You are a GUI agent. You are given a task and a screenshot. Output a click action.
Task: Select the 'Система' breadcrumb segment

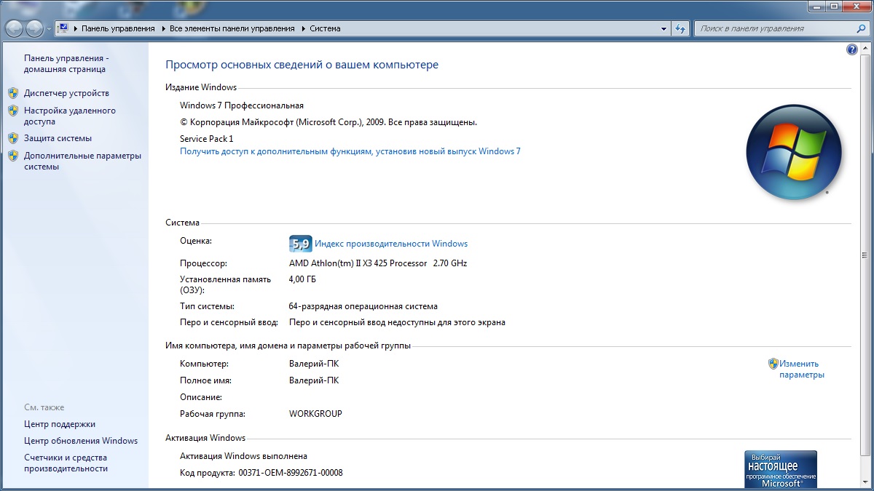coord(325,29)
